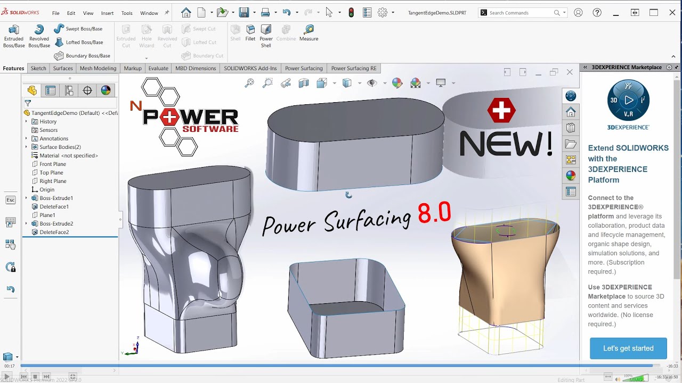The image size is (682, 383).
Task: Choose the Boundary Boss/Base tool
Action: [x=82, y=55]
